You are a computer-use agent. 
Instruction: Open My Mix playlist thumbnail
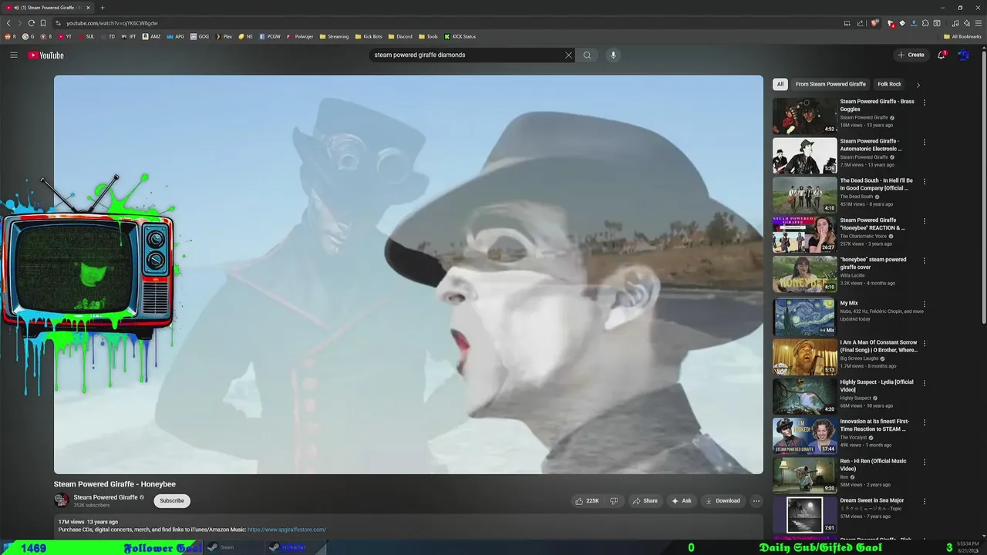804,317
